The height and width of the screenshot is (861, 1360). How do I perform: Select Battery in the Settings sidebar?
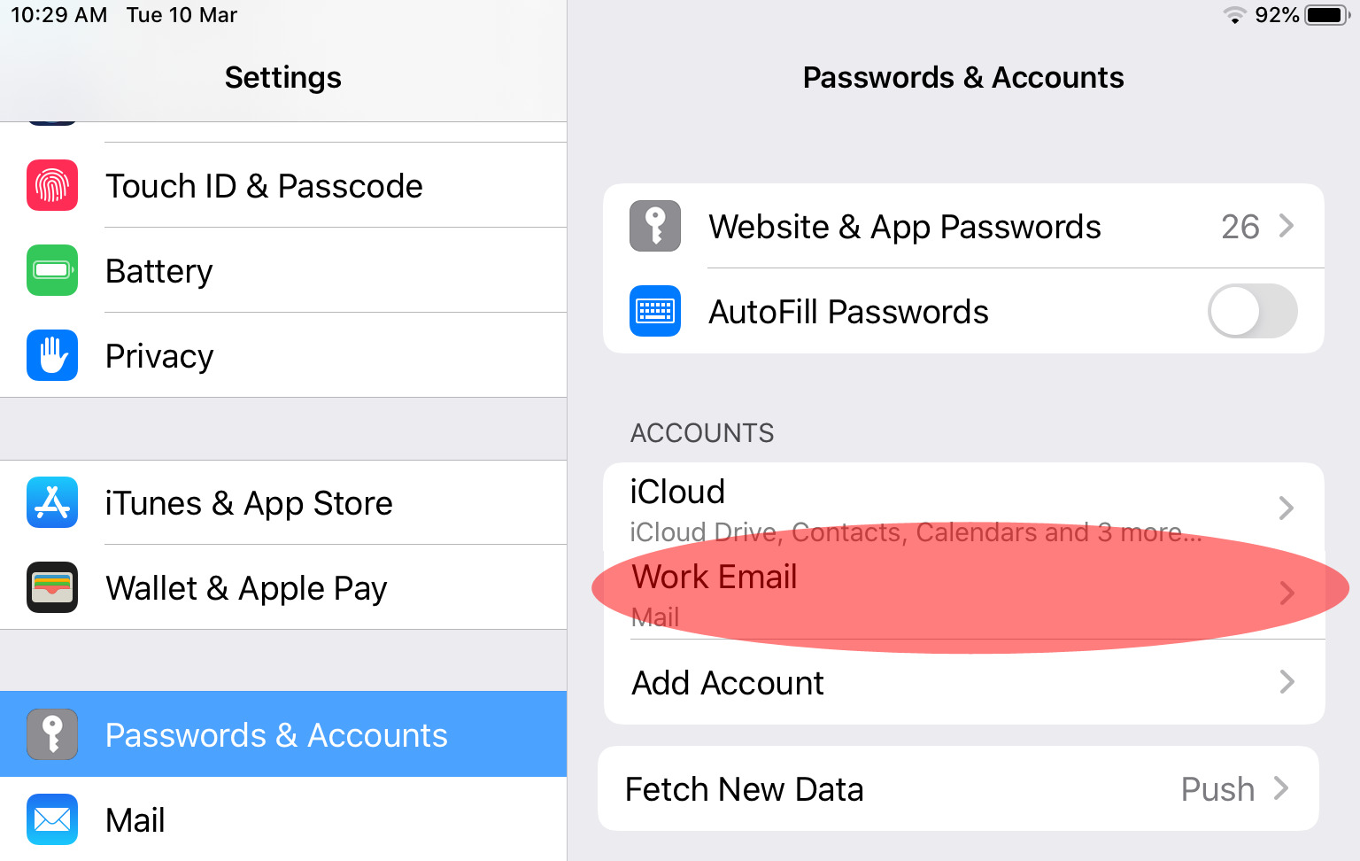pyautogui.click(x=283, y=270)
